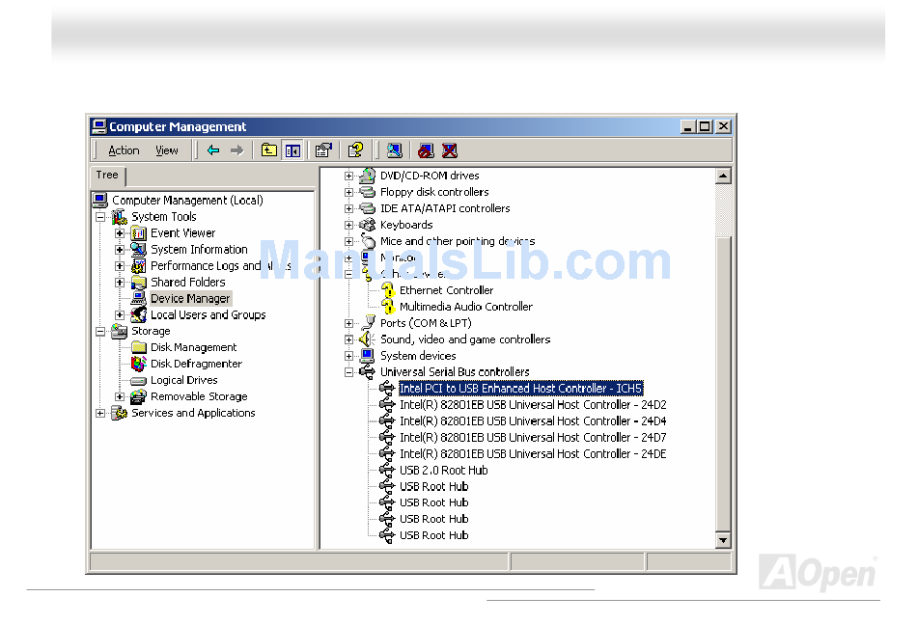This screenshot has height=624, width=917.
Task: Click the System devices icon
Action: (x=367, y=356)
